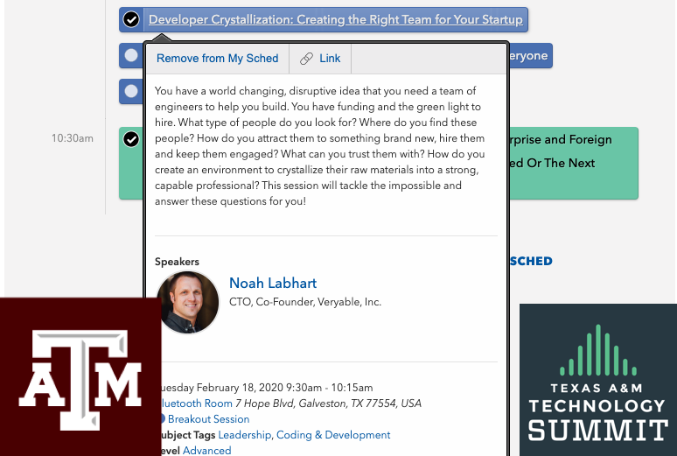Select the Leadership subject tag
Image resolution: width=677 pixels, height=456 pixels.
(x=245, y=435)
